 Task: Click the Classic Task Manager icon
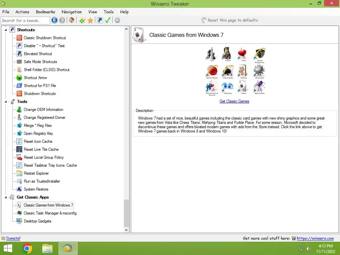(19, 213)
